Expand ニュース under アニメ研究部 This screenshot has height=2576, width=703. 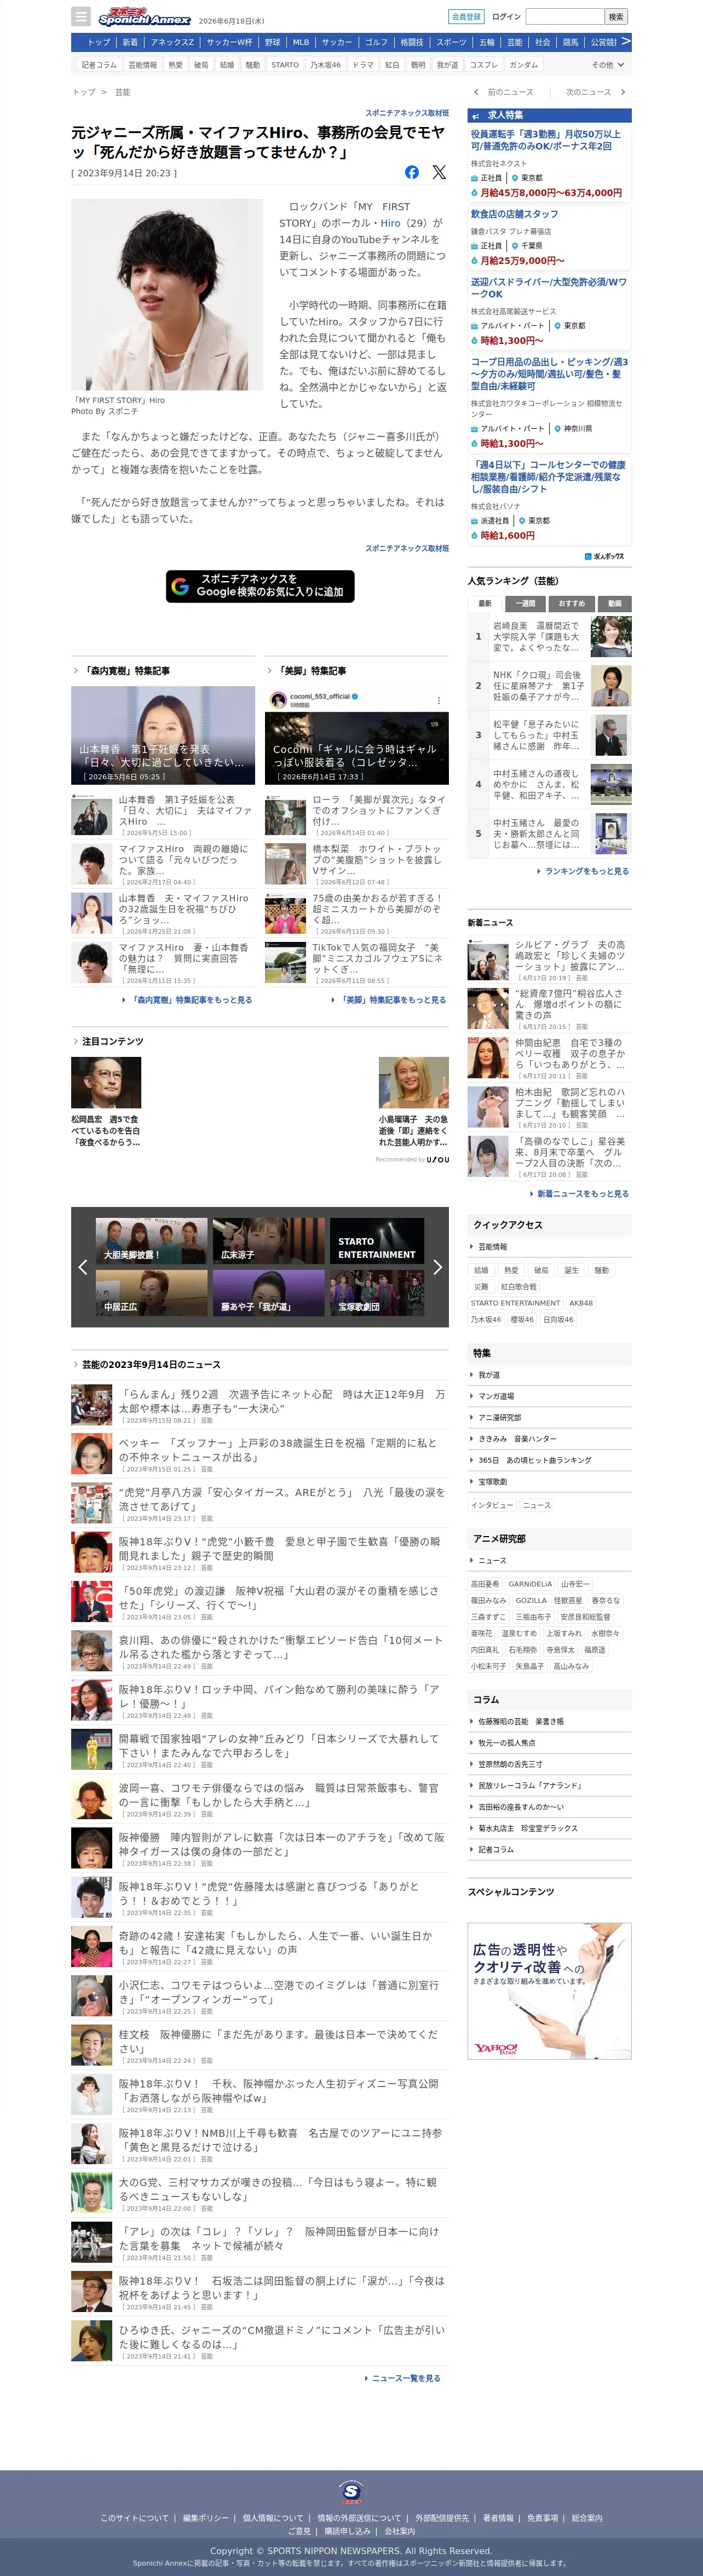tap(550, 1560)
